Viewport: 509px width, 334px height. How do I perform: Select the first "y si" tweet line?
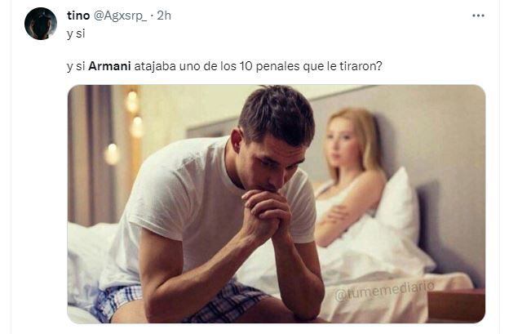pos(76,33)
